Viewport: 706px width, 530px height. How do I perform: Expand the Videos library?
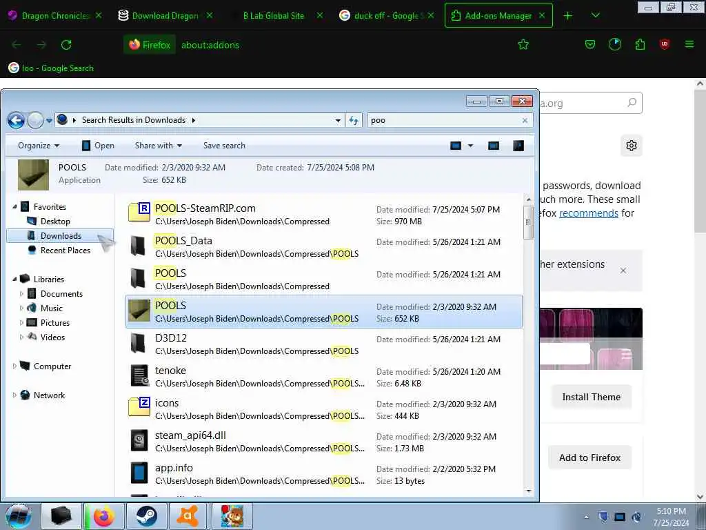(21, 337)
